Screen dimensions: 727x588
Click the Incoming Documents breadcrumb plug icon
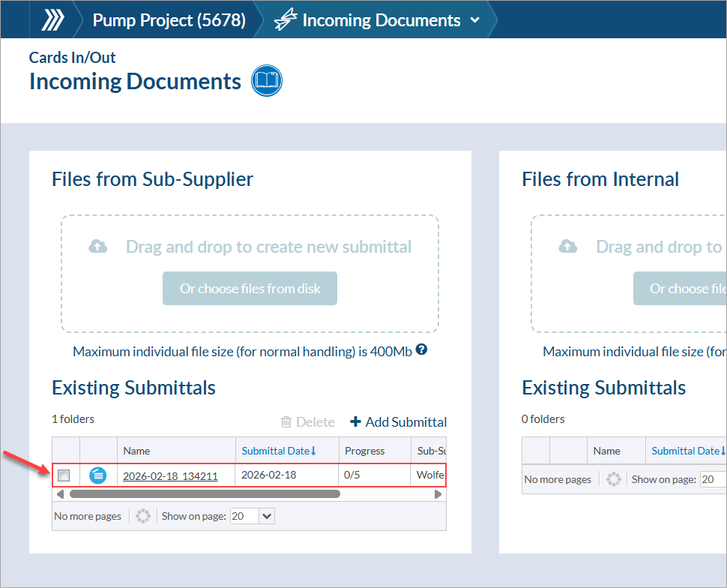[286, 19]
